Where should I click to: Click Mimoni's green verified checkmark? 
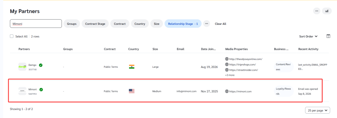tap(41, 89)
